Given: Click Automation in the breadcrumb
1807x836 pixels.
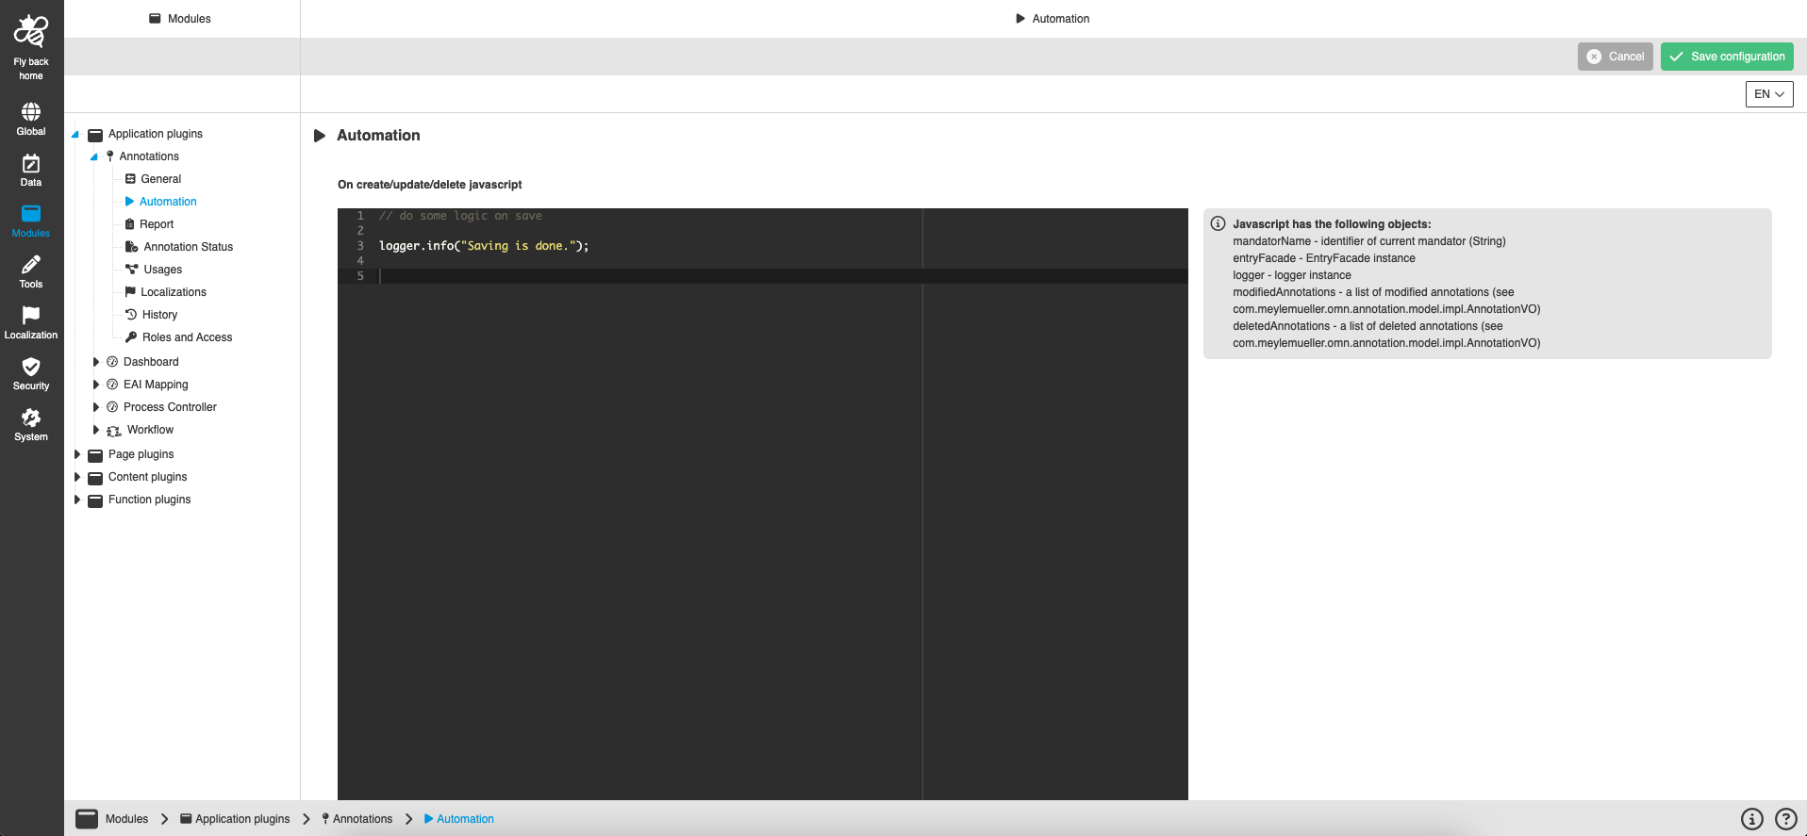Looking at the screenshot, I should (x=465, y=819).
